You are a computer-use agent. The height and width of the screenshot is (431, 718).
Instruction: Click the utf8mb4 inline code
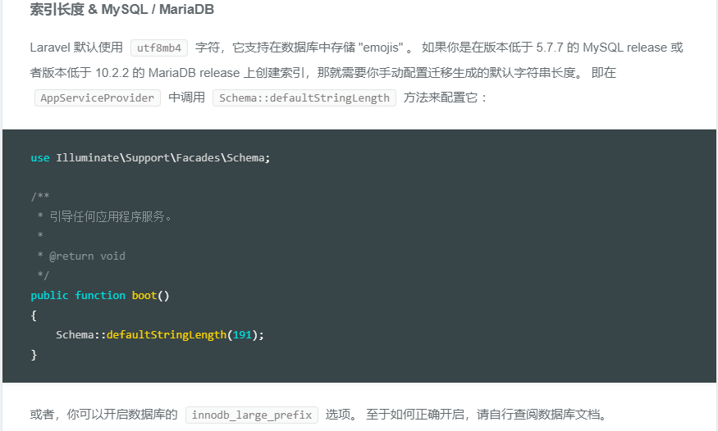pos(159,48)
